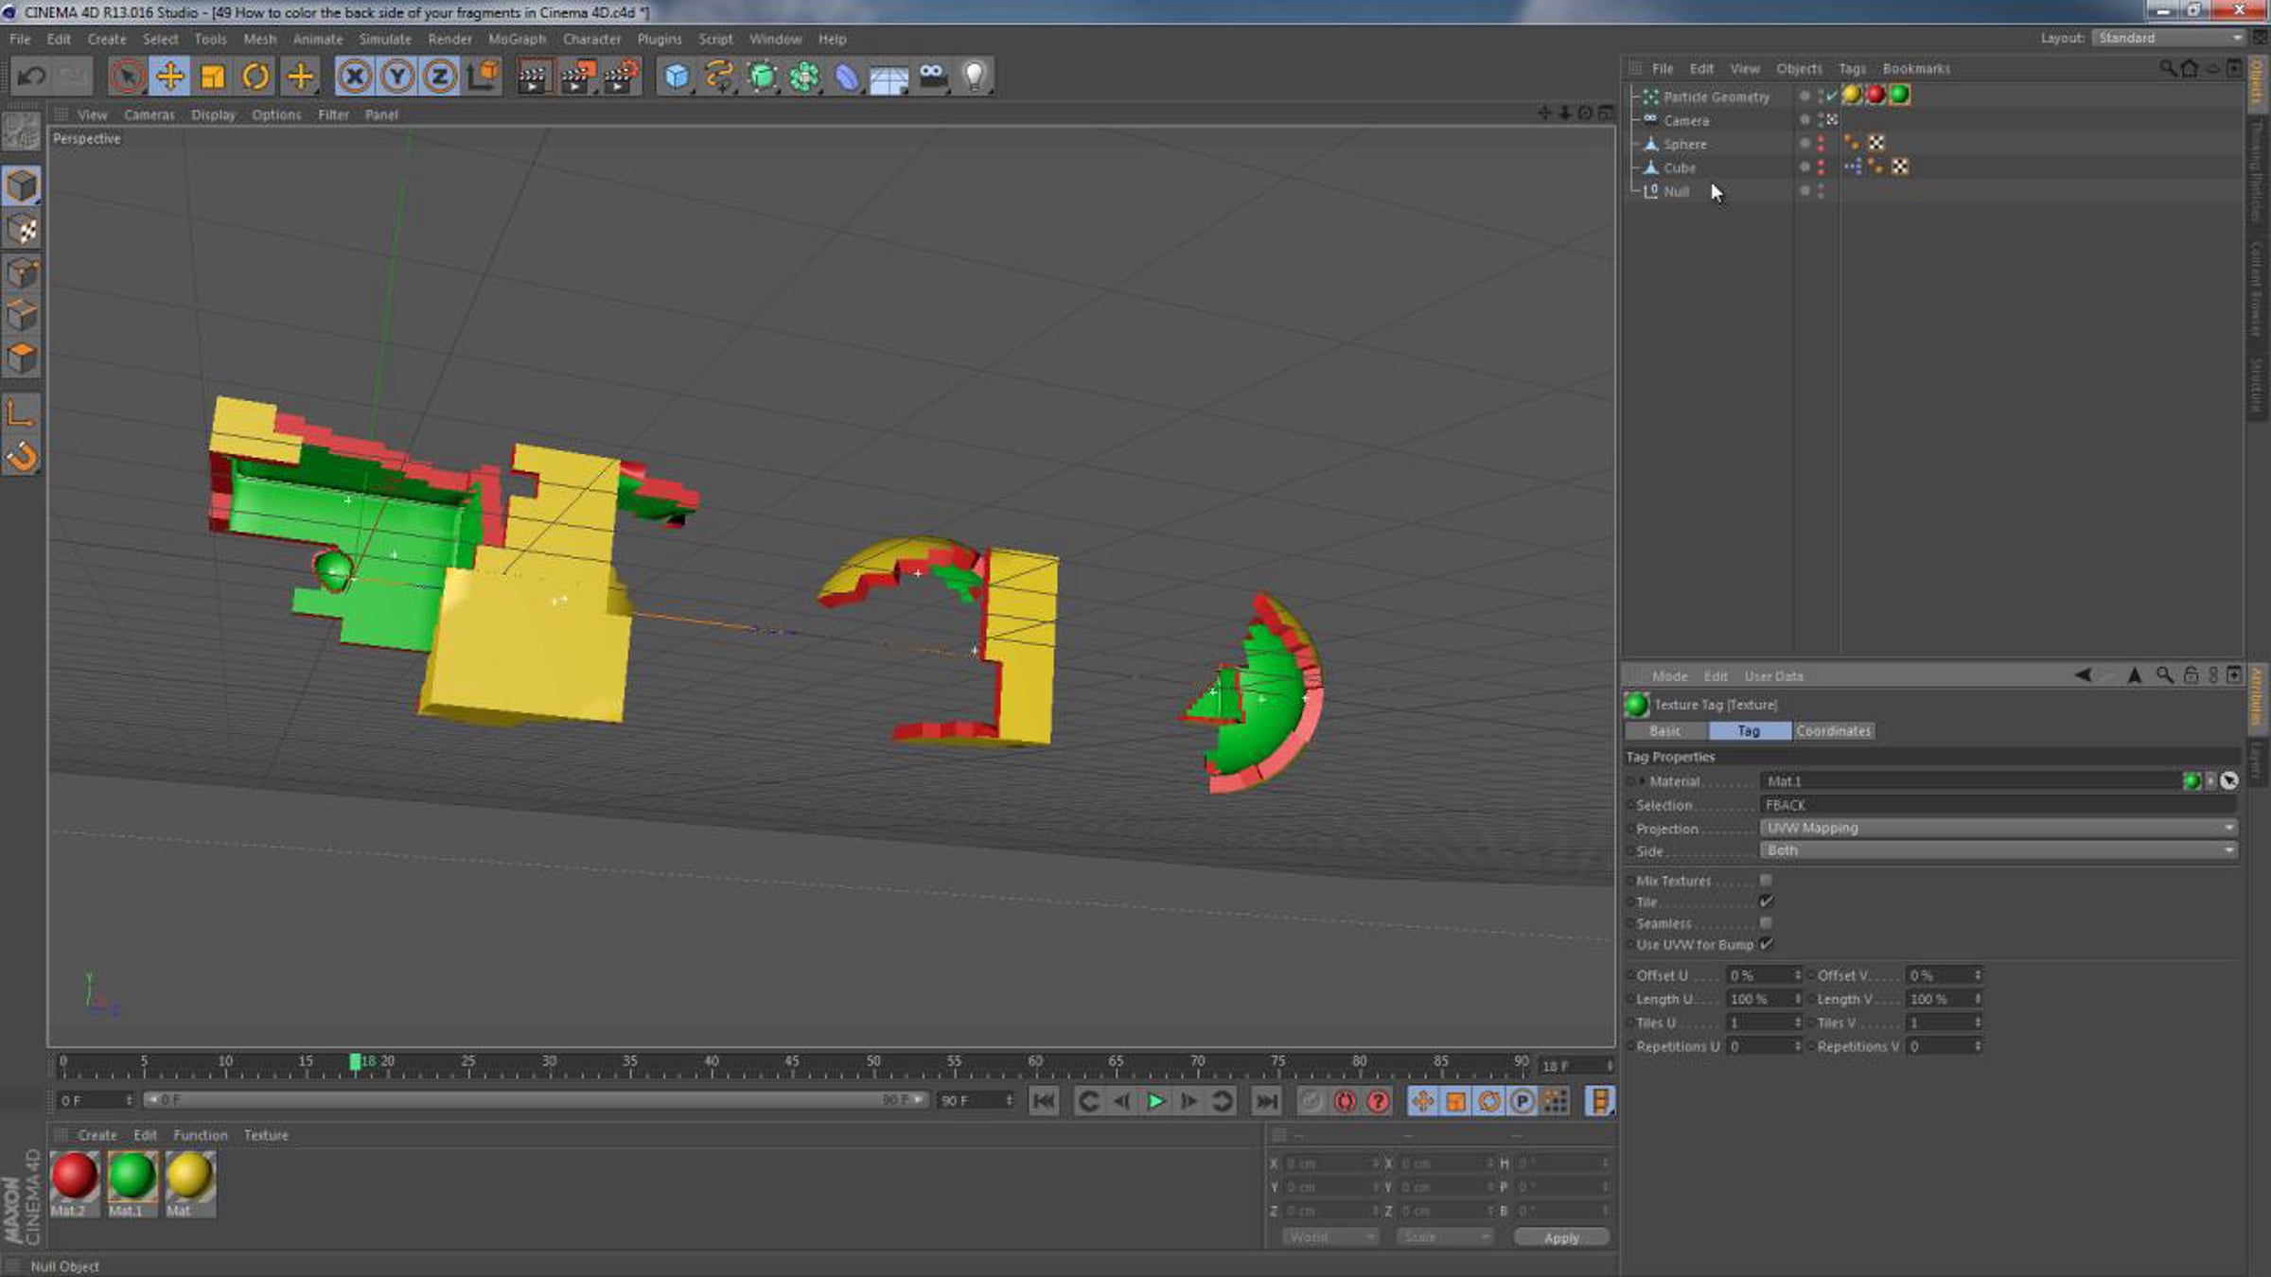Add a Cube primitive object

pyautogui.click(x=676, y=76)
